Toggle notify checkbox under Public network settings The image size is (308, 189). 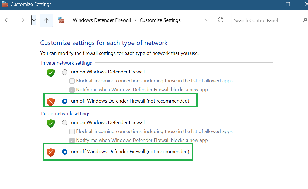pyautogui.click(x=72, y=140)
